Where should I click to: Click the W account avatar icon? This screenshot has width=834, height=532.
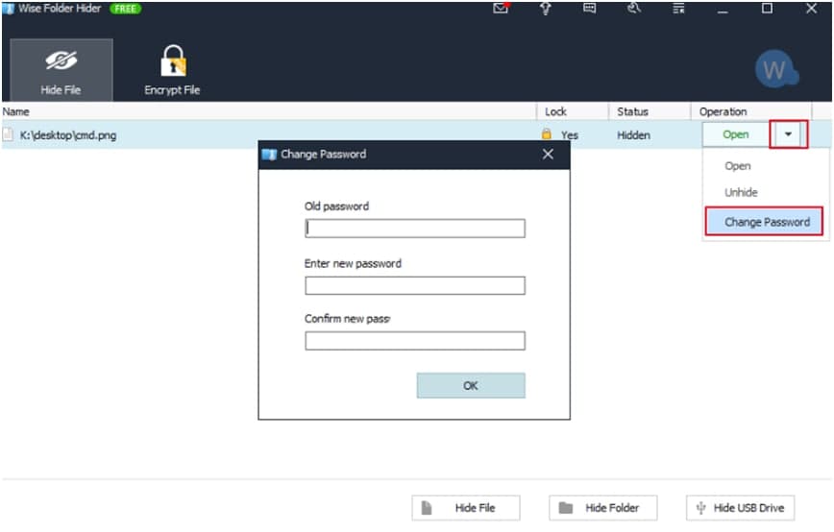click(775, 69)
